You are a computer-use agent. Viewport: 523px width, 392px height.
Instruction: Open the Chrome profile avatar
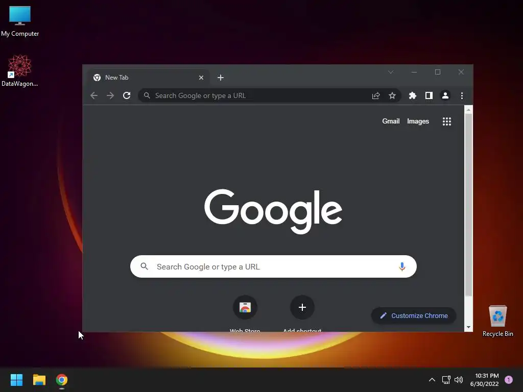(x=445, y=95)
